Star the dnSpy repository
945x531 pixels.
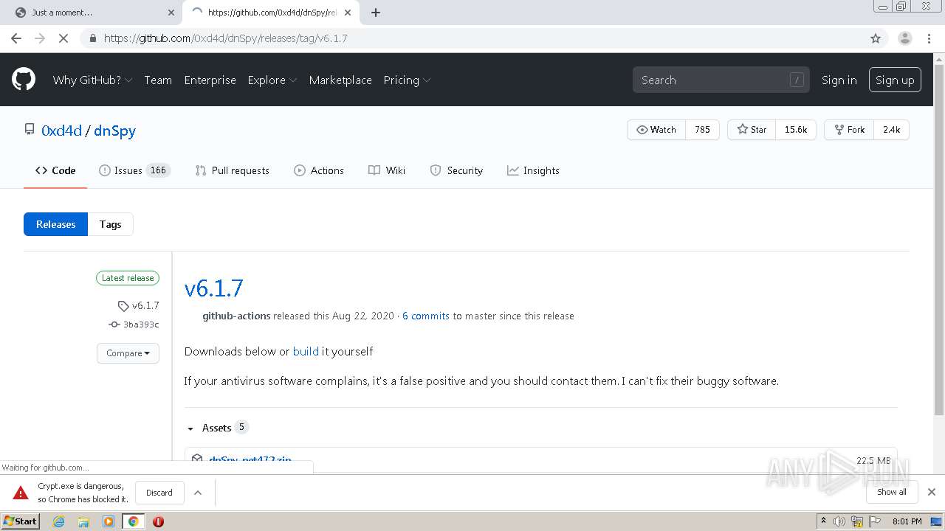point(752,129)
